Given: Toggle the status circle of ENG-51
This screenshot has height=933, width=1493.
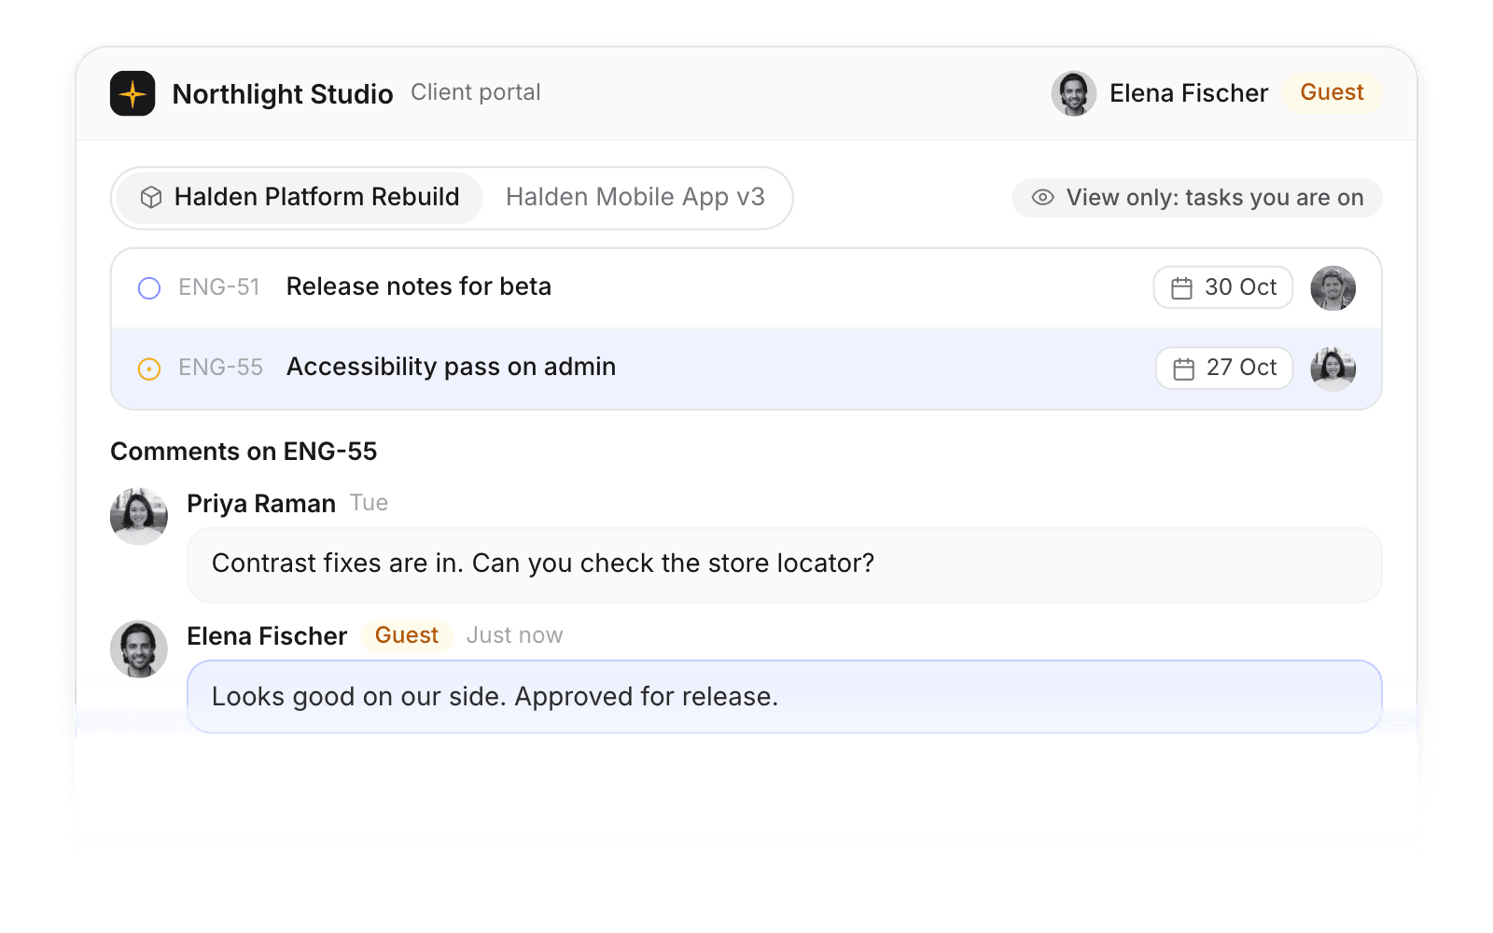Looking at the screenshot, I should 149,288.
